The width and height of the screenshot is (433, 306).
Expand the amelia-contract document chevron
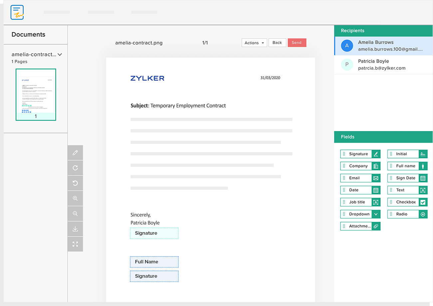60,54
